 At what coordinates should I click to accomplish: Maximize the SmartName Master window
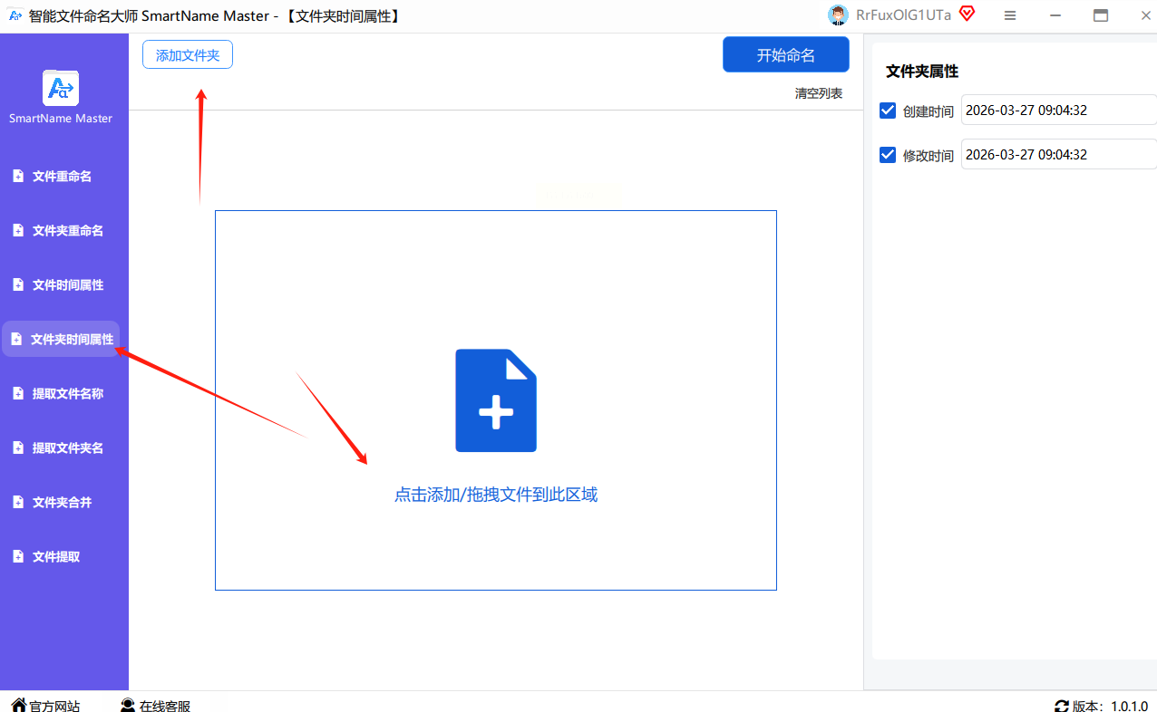(1101, 15)
